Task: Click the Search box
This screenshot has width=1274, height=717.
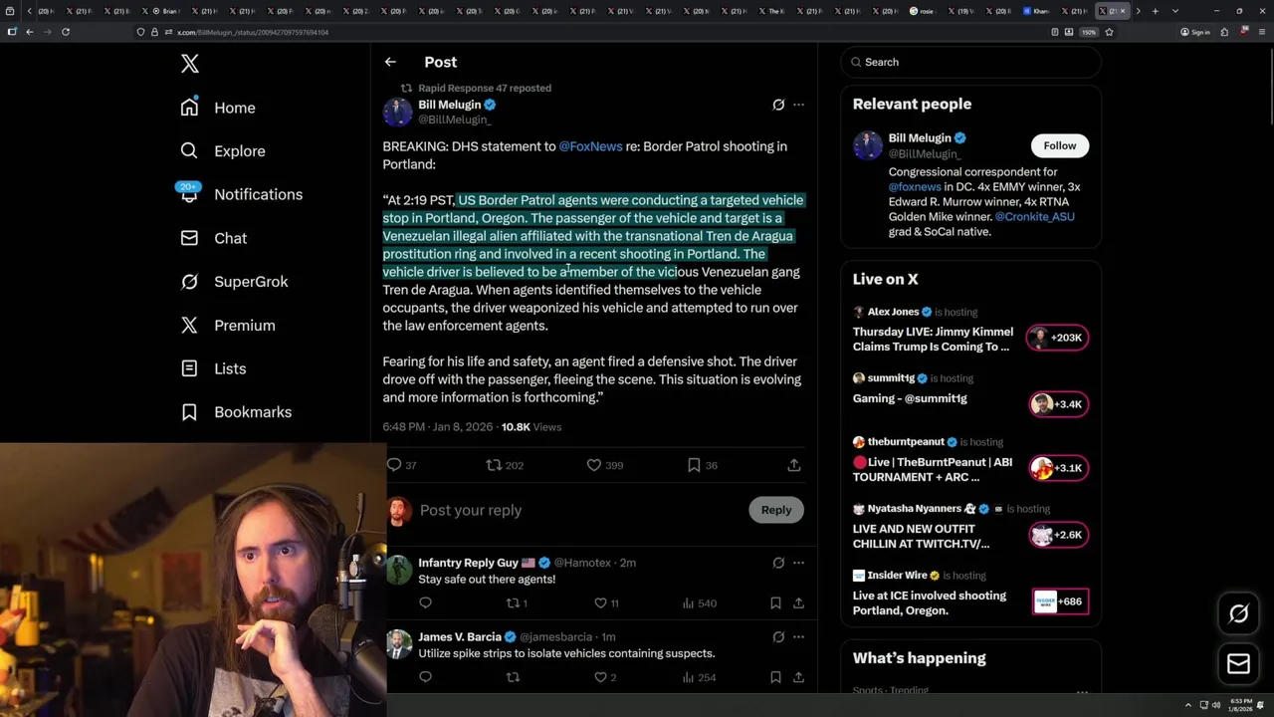Action: click(971, 62)
